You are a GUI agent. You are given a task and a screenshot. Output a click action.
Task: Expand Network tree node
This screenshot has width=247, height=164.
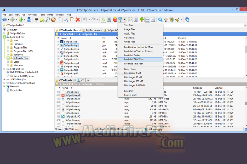click(x=4, y=86)
